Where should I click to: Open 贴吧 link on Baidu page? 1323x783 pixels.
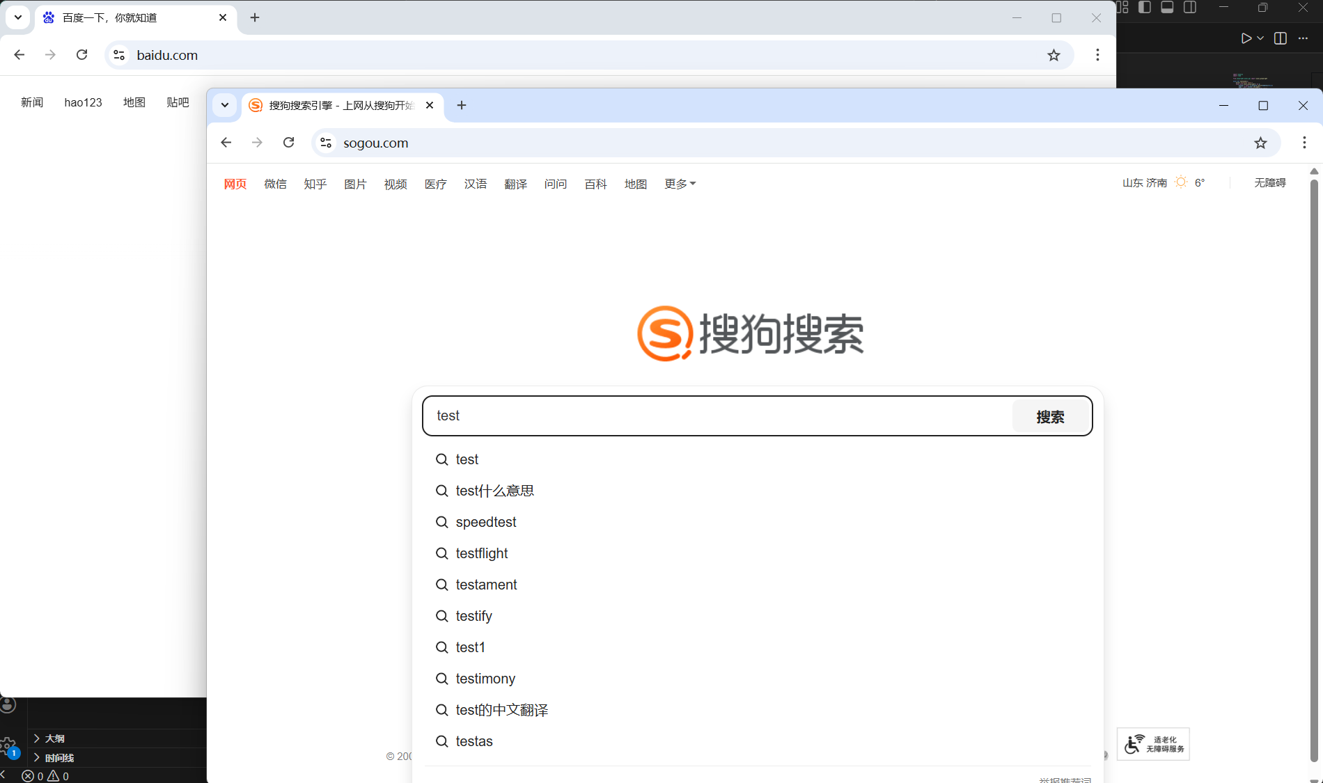pos(178,102)
